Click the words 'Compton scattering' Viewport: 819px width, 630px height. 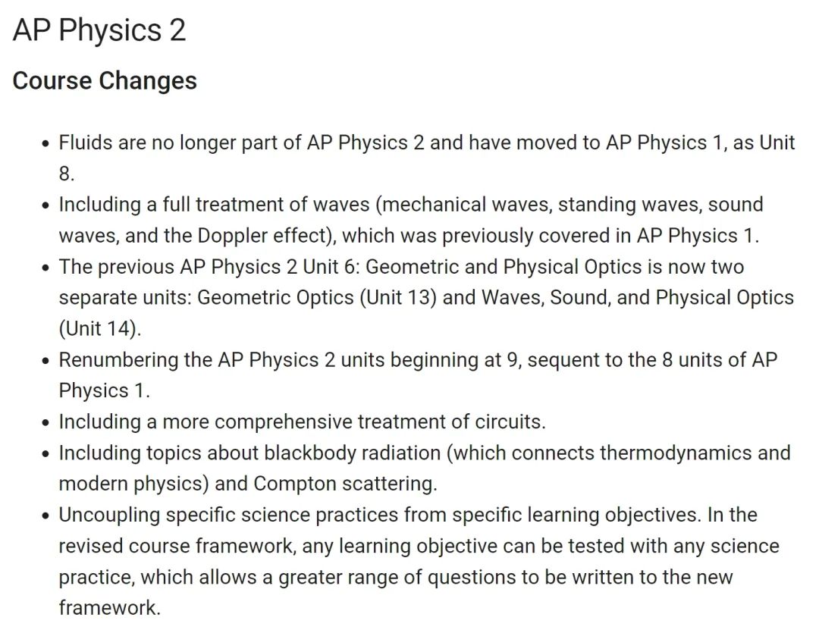pyautogui.click(x=344, y=484)
